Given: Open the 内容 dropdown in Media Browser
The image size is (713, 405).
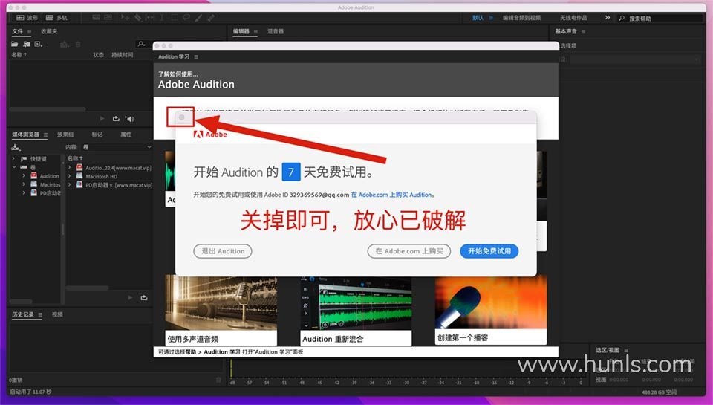Looking at the screenshot, I should tap(116, 147).
